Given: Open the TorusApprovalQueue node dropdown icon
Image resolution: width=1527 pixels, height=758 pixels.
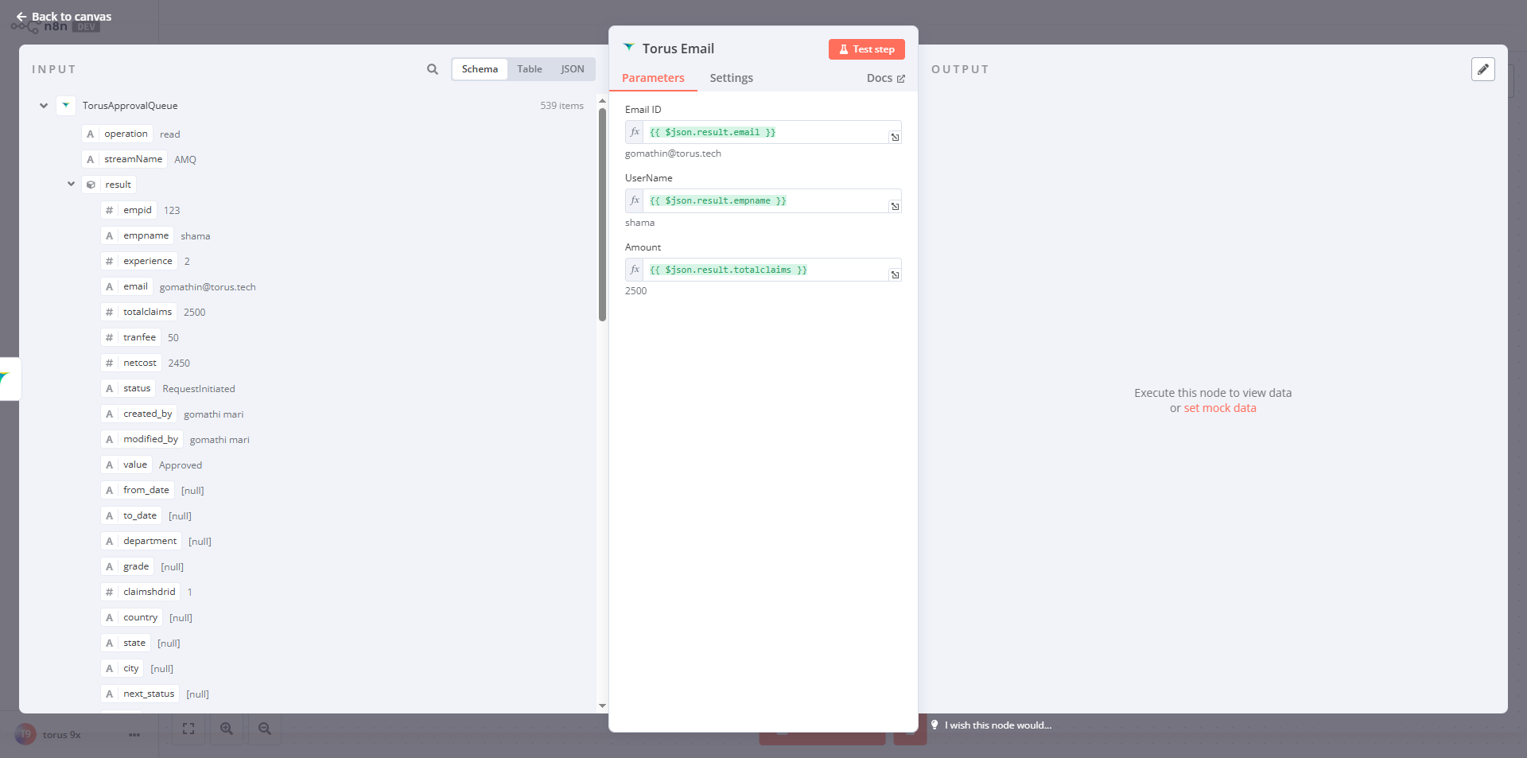Looking at the screenshot, I should pos(66,105).
